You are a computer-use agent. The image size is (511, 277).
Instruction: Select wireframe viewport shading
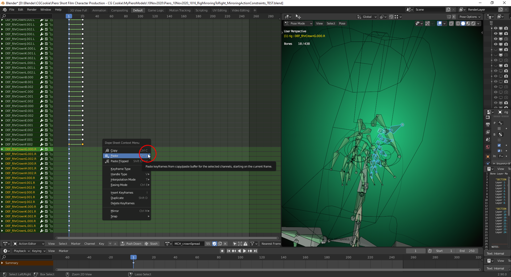(x=458, y=23)
